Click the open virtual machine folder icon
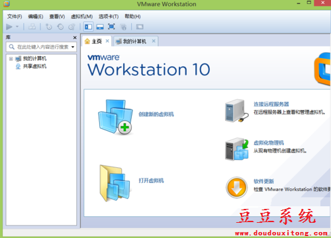This screenshot has height=238, width=331. [x=115, y=183]
